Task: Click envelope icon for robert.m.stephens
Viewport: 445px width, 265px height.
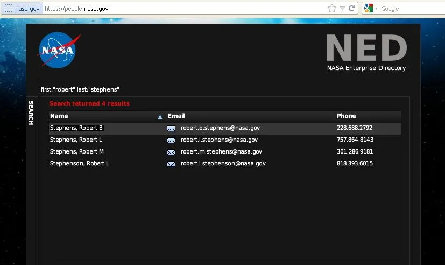Action: click(171, 152)
